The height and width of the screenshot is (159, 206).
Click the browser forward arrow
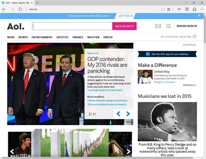[x=12, y=10]
